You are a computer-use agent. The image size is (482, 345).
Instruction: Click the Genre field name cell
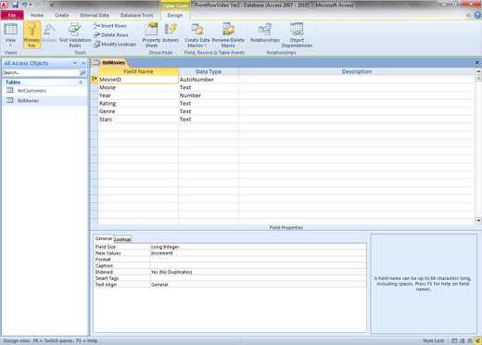[138, 111]
